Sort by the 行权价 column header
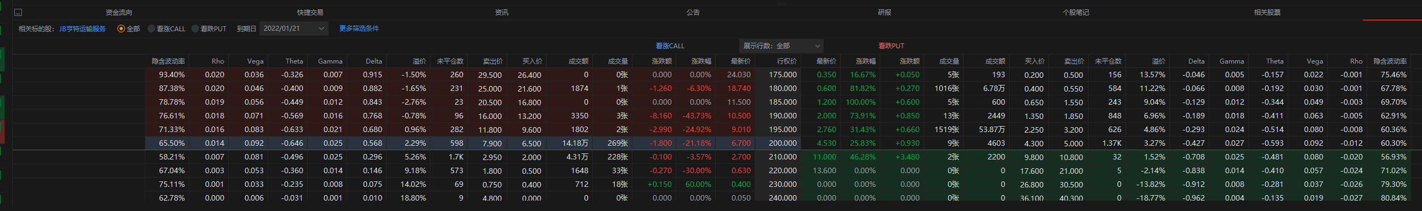Image resolution: width=1422 pixels, height=211 pixels. point(786,61)
